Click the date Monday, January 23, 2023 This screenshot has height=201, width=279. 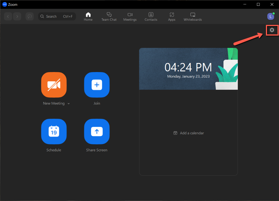[188, 76]
